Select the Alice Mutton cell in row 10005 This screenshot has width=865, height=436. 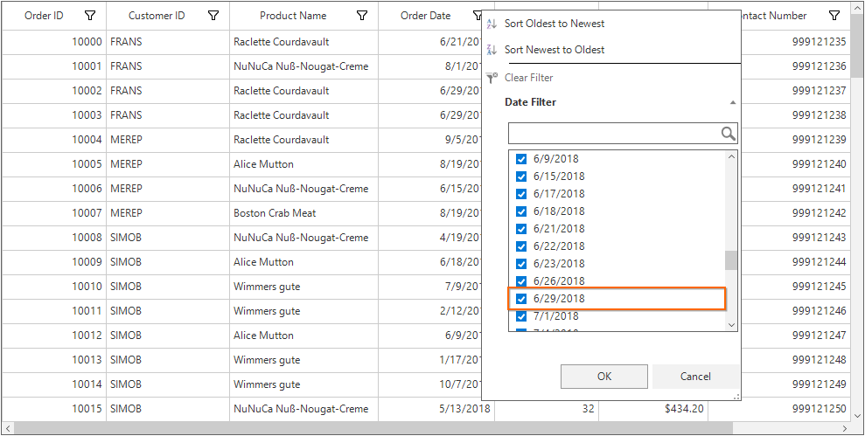[304, 164]
